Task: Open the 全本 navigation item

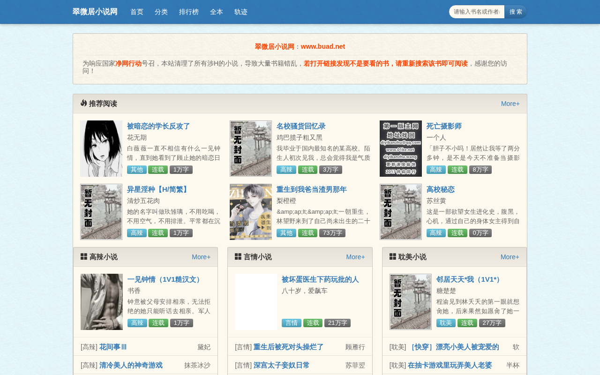Action: tap(217, 12)
